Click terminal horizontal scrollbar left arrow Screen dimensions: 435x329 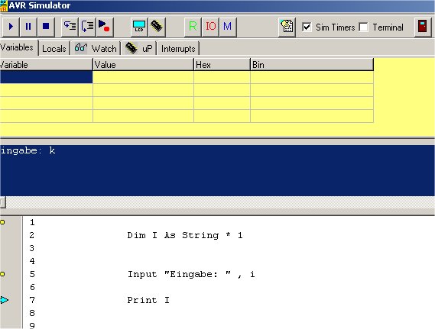(x=2, y=202)
